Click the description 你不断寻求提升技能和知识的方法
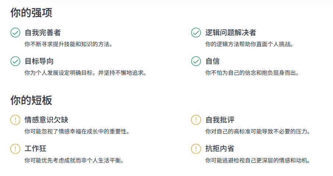 click(68, 44)
